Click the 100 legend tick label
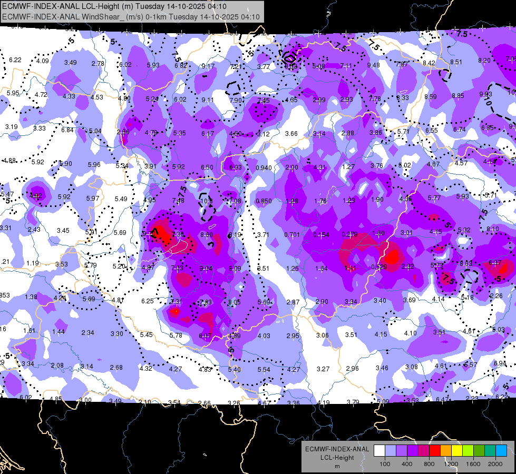516x474 pixels. (385, 464)
